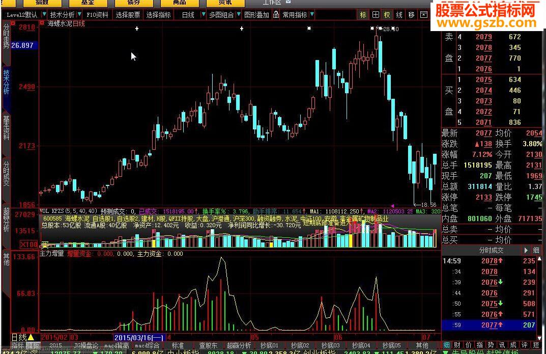Click the 2015/03/16 date marker on the timeline
The height and width of the screenshot is (354, 546).
(x=139, y=337)
